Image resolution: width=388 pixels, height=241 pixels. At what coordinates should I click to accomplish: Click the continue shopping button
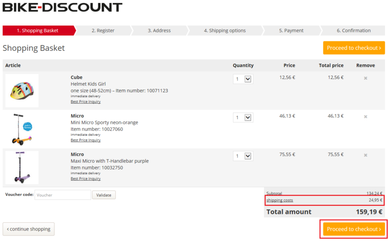coord(28,229)
